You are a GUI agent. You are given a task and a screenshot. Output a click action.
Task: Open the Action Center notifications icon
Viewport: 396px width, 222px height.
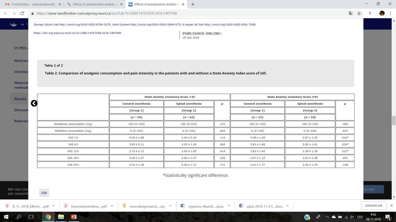388,217
